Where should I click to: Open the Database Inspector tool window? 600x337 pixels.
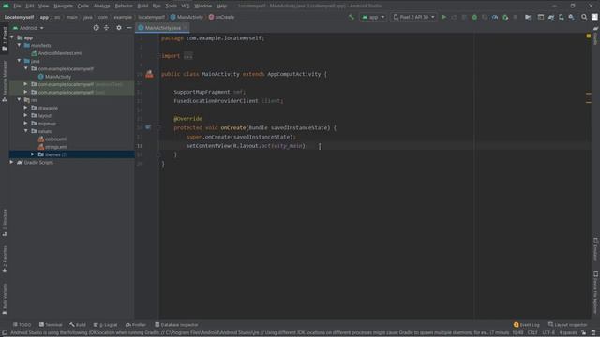176,325
